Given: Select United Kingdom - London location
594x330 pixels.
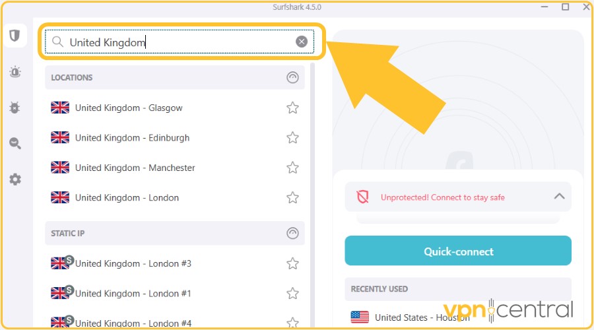Looking at the screenshot, I should pos(175,197).
